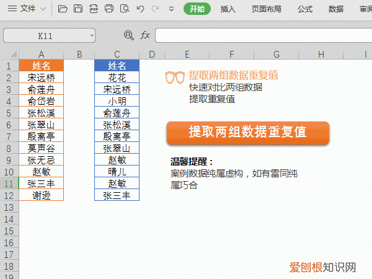This screenshot has width=372, height=279.
Task: Select the blue 姓名 header cell in column C
Action: pos(117,66)
